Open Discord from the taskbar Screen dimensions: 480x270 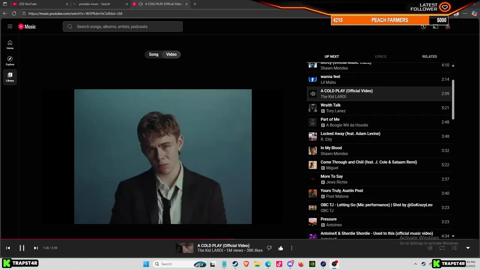pos(290,264)
